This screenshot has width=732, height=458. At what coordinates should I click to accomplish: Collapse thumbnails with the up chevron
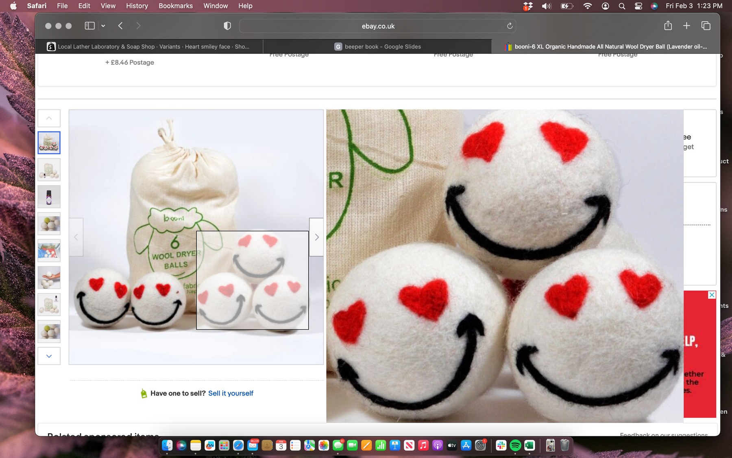49,118
